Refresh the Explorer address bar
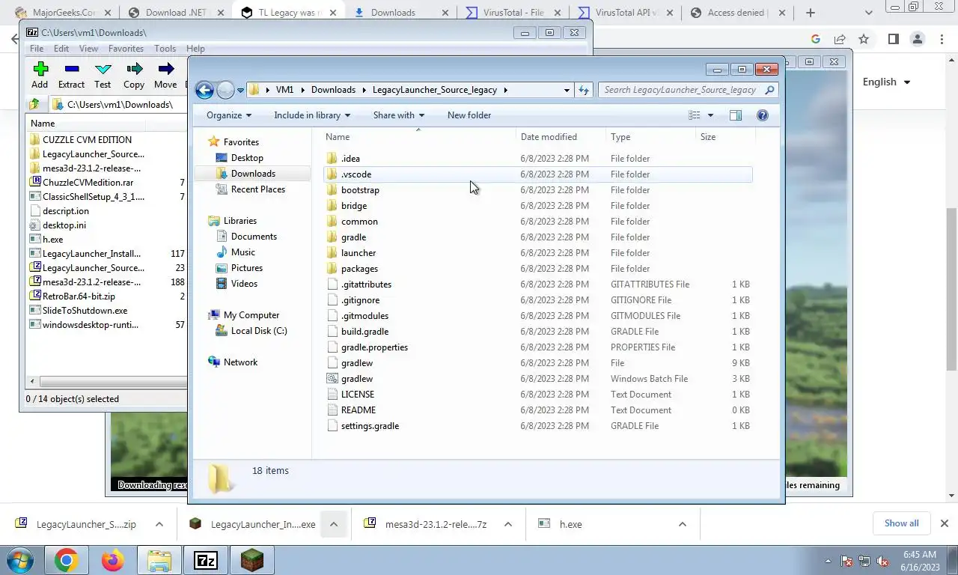Viewport: 958px width, 575px height. 585,90
